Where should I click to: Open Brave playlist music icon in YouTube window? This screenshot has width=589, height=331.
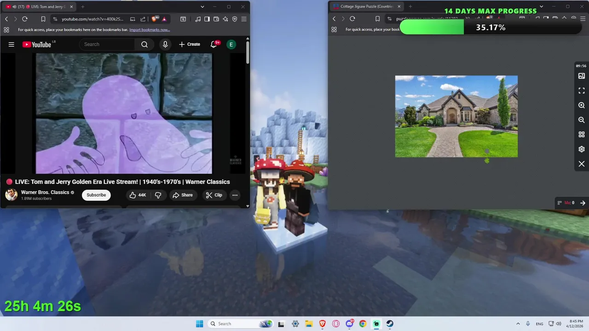tap(198, 19)
